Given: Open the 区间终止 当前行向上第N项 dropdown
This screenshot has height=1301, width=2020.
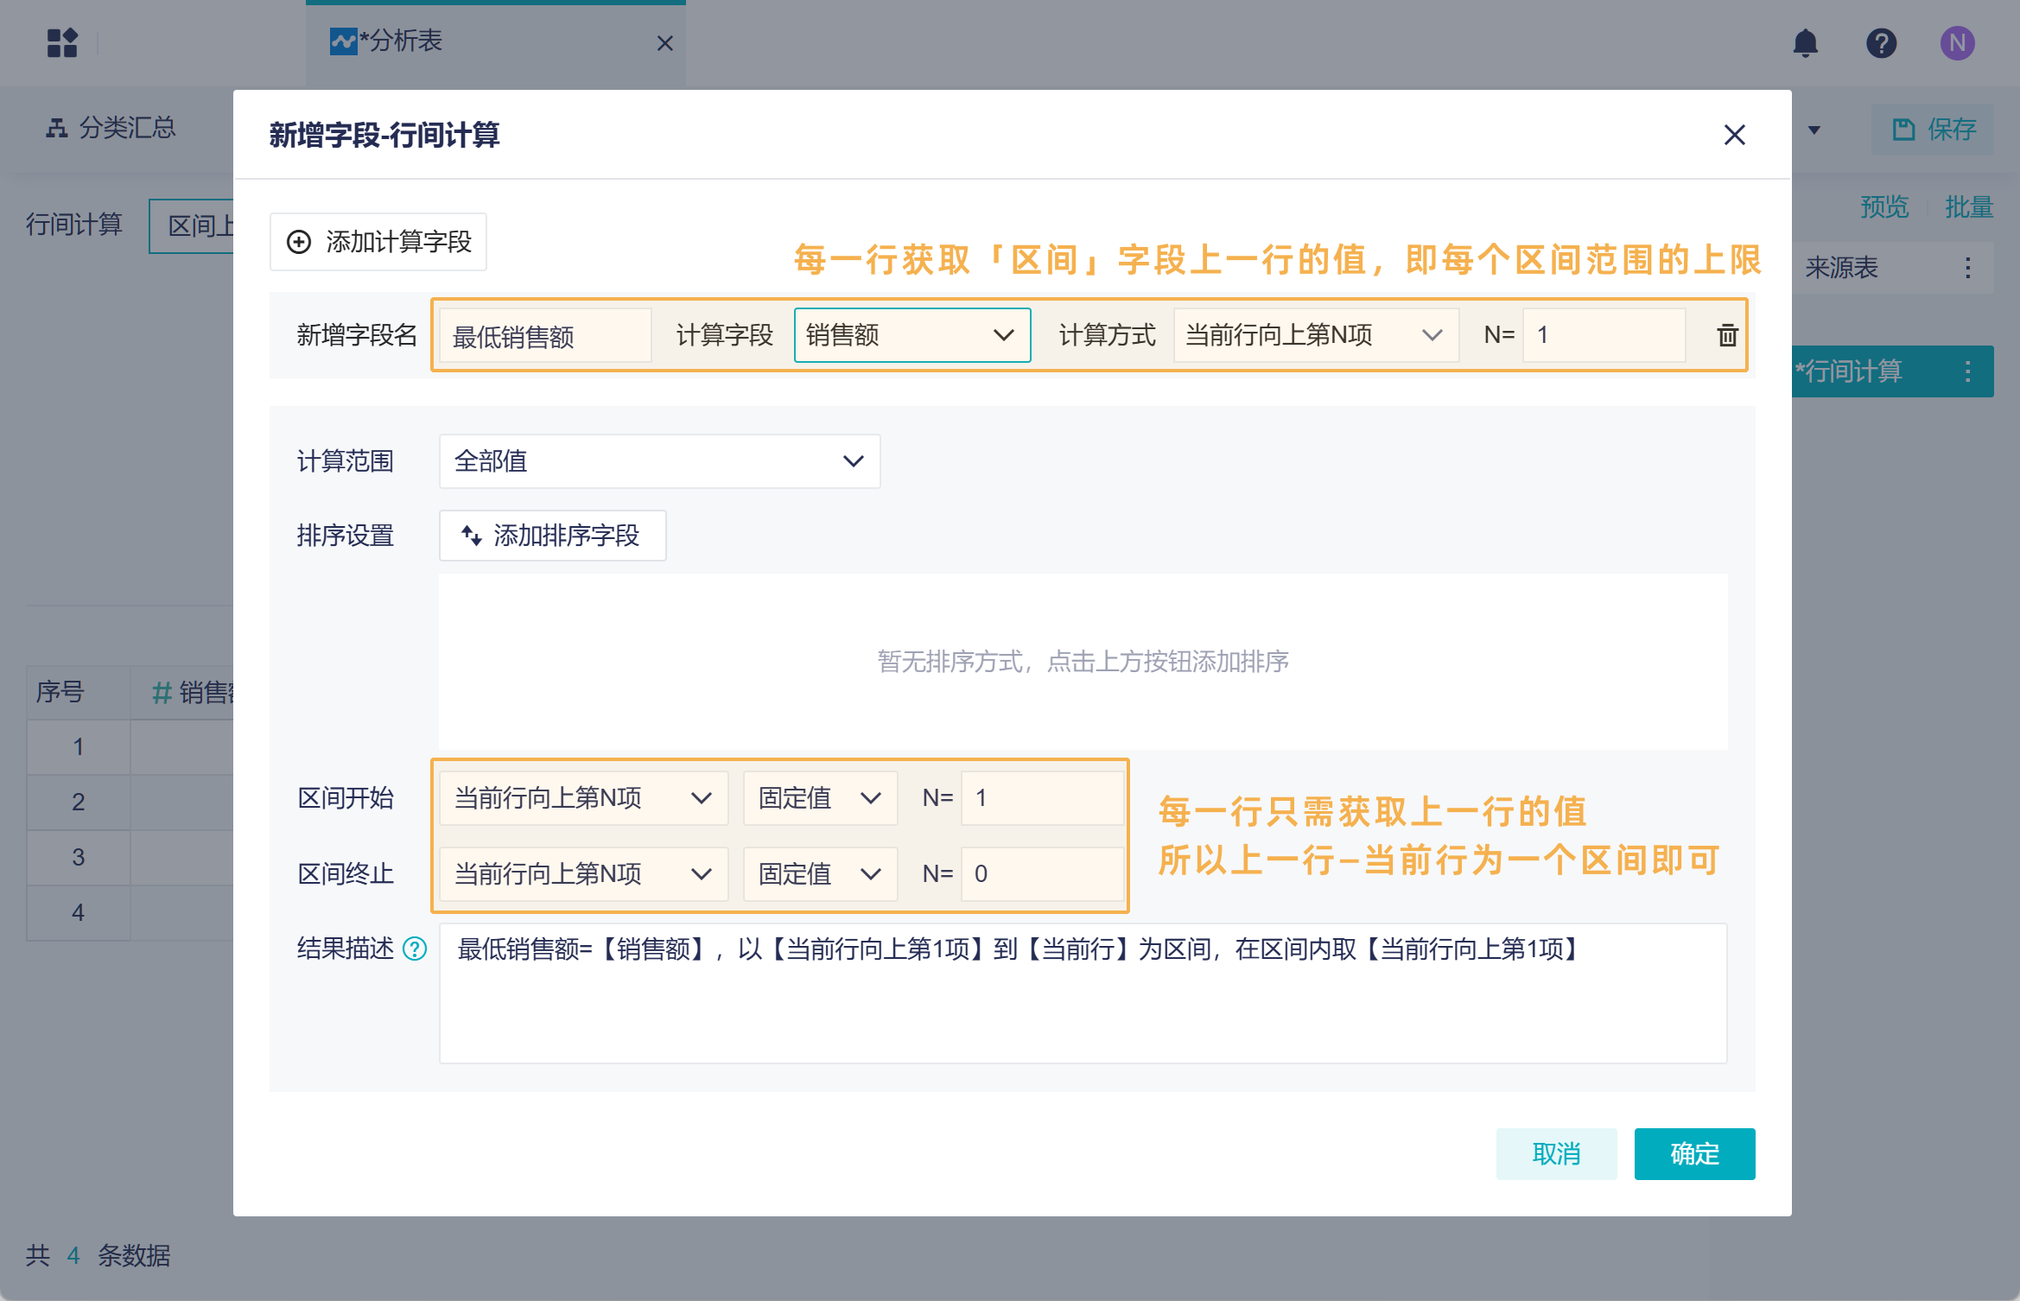Looking at the screenshot, I should coord(583,874).
